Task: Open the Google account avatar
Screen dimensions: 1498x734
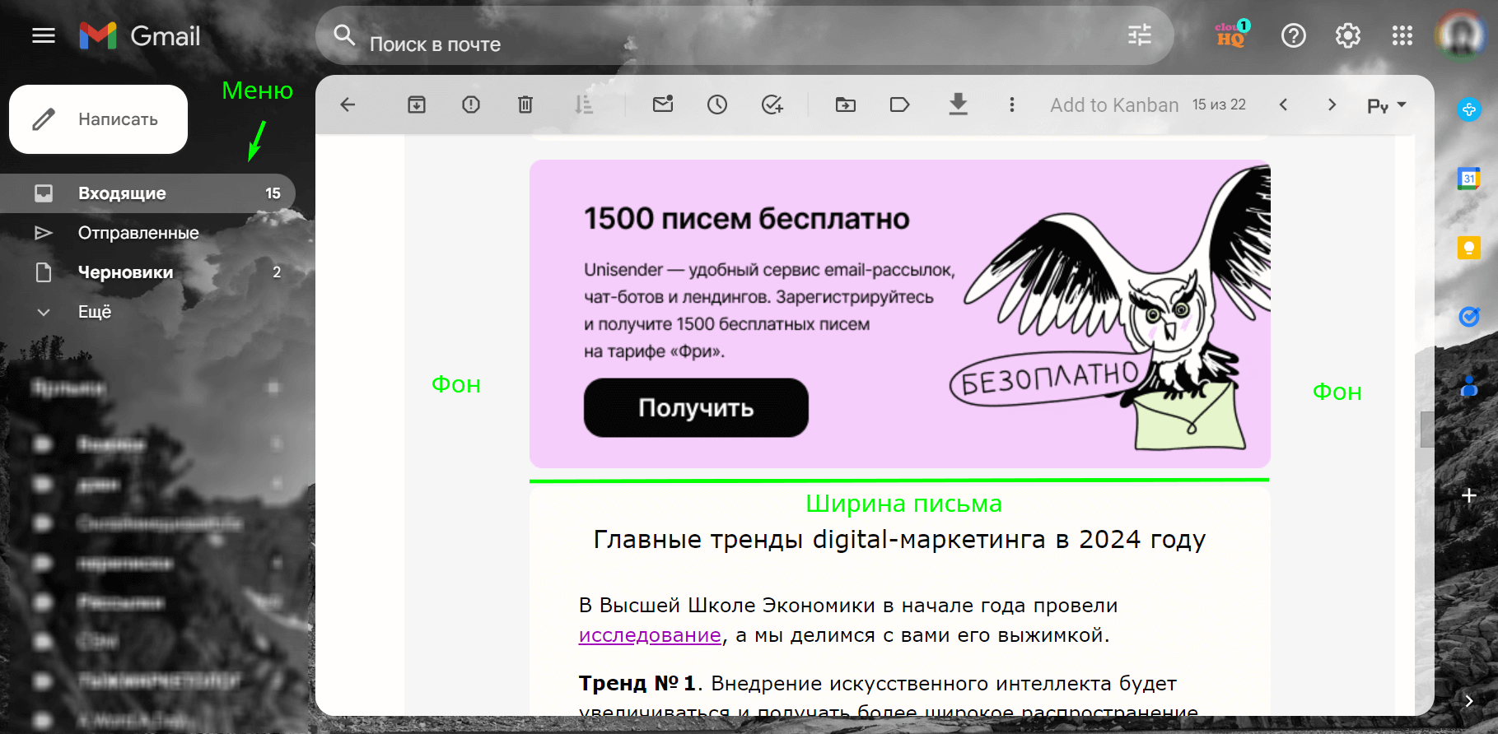Action: (x=1461, y=35)
